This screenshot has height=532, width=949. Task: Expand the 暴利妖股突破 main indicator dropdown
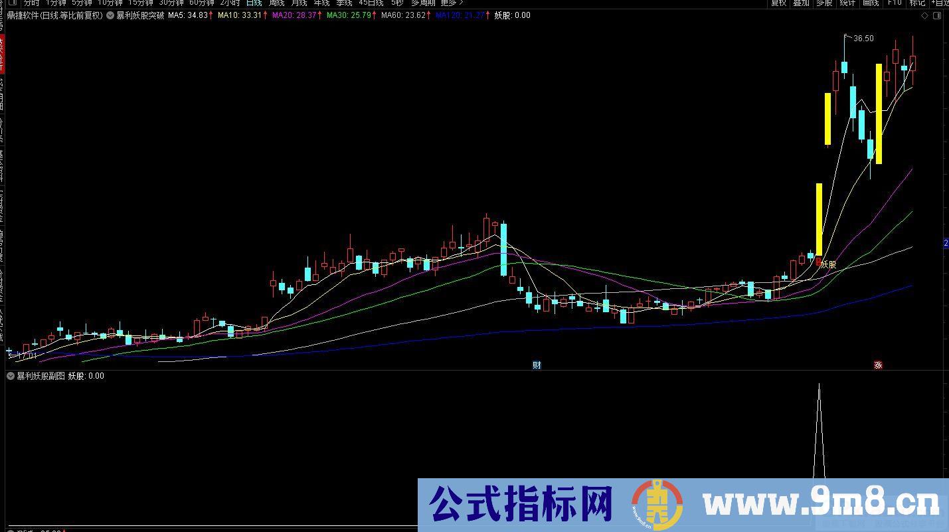[x=110, y=15]
